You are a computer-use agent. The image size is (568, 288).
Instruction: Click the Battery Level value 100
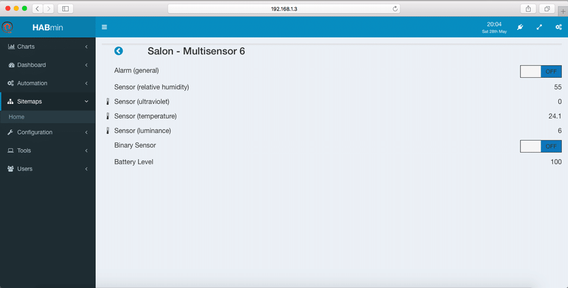click(556, 162)
